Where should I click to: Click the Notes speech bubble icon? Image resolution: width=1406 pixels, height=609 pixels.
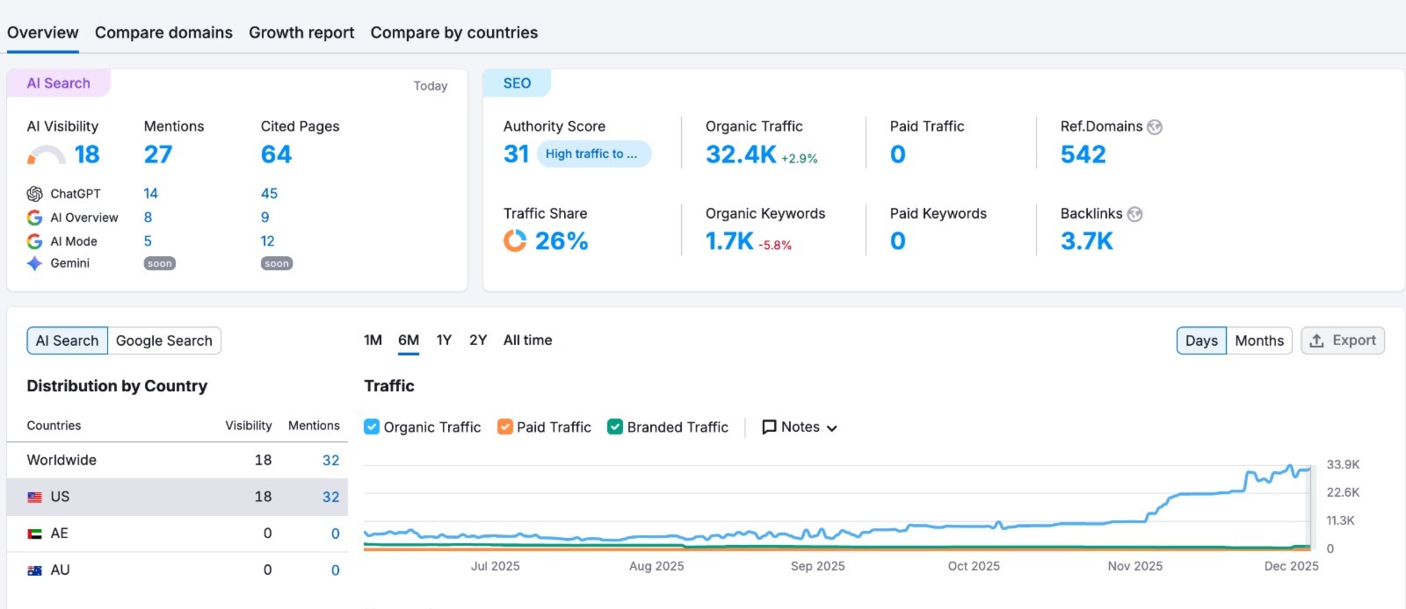[x=769, y=427]
